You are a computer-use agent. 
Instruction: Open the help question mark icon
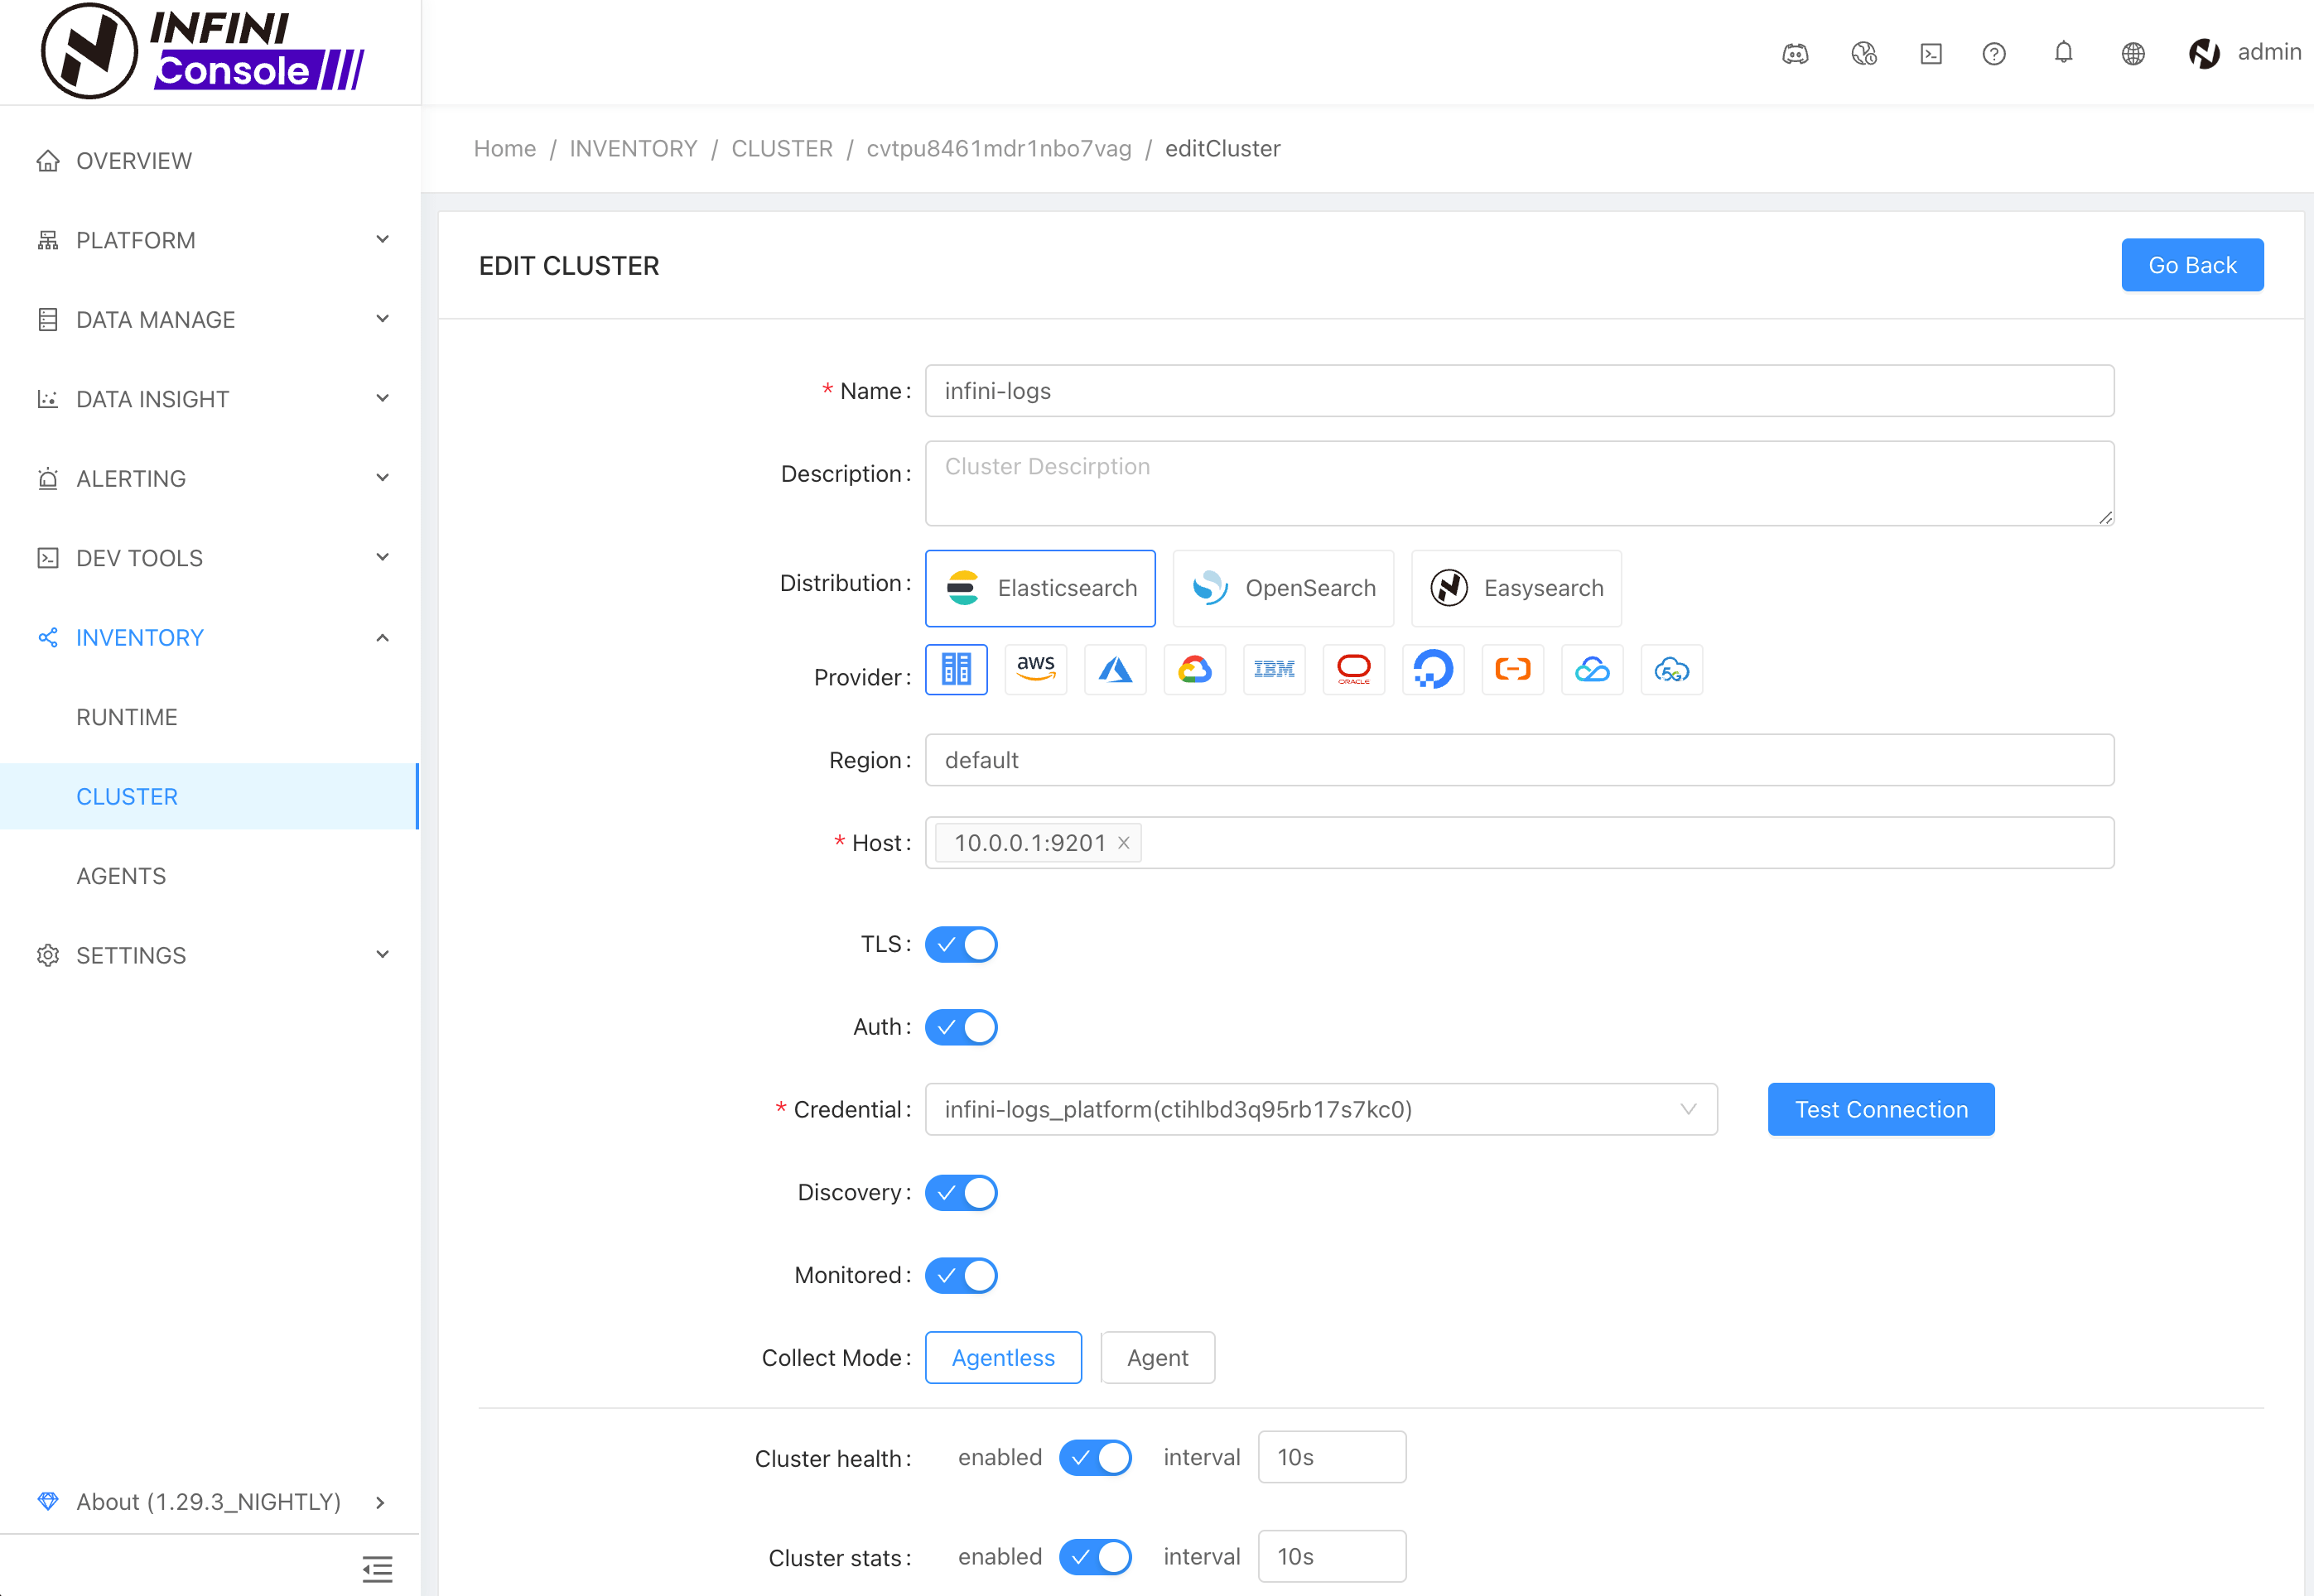click(x=1993, y=53)
